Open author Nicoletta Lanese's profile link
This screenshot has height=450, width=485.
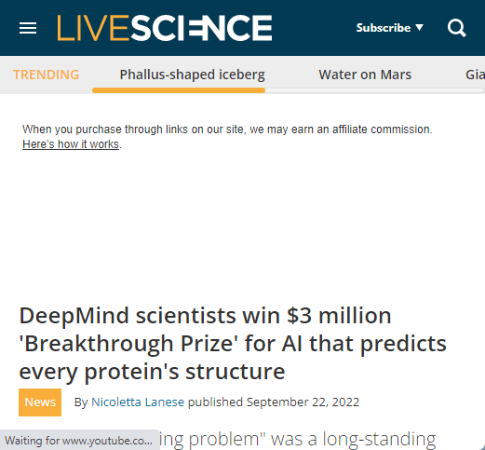point(138,402)
